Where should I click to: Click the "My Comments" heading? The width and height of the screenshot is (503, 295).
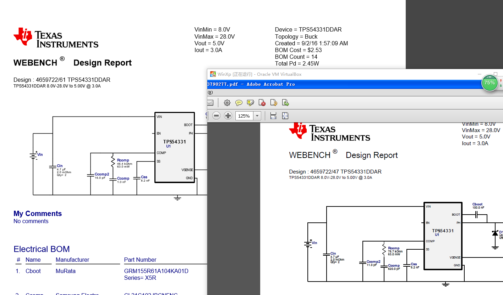click(38, 214)
